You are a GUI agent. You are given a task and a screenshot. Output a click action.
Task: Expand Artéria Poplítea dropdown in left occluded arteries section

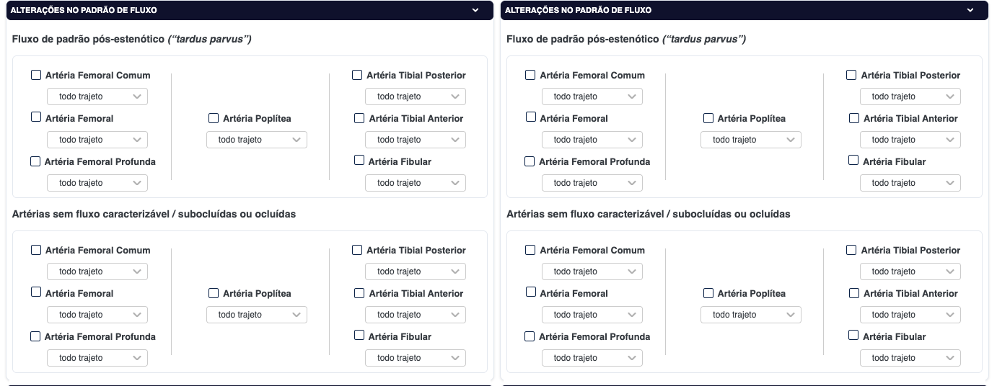pyautogui.click(x=257, y=315)
